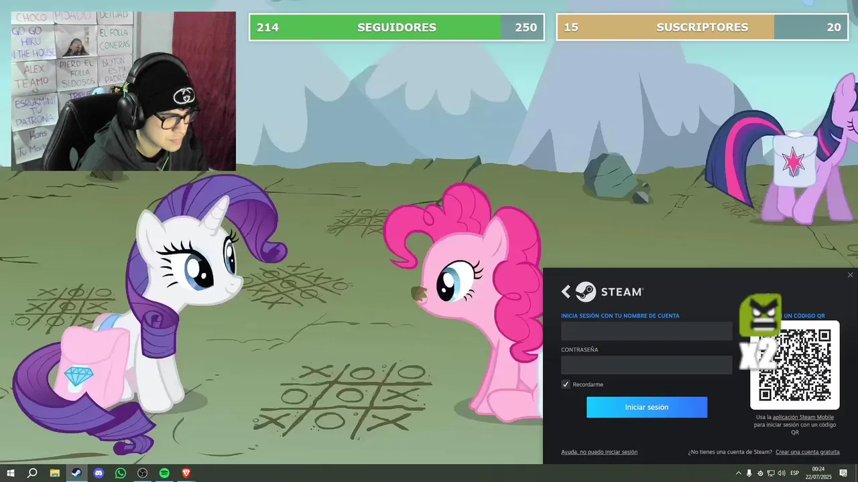
Task: Click subscriber goal '20'
Action: (x=834, y=27)
